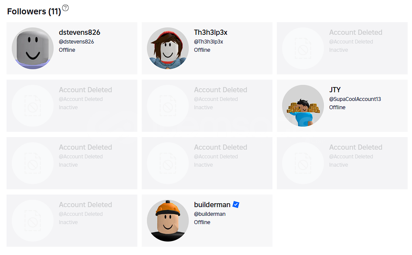Open dstevens826's gray smiley avatar
Screen dimensions: 412x255
(x=33, y=48)
